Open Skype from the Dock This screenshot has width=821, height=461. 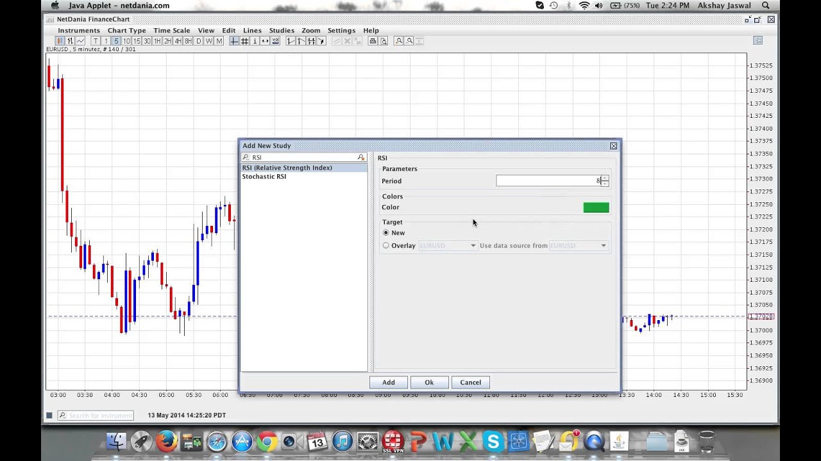(493, 441)
